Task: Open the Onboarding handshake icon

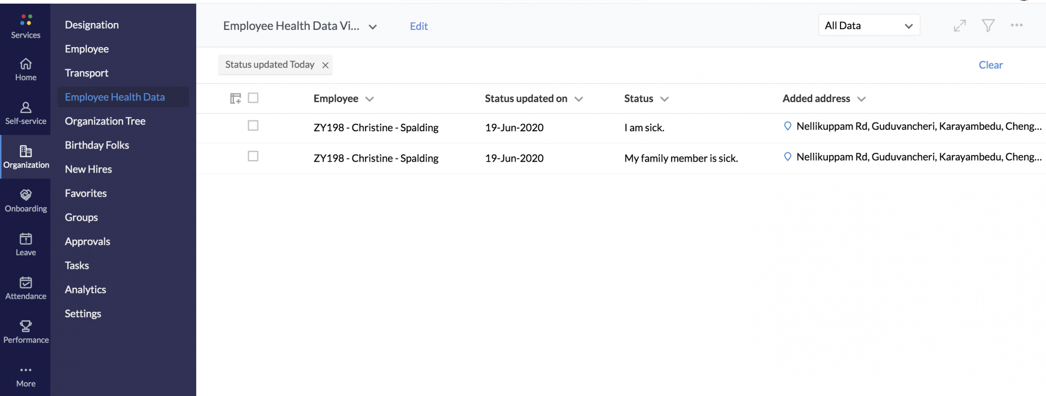Action: coord(26,195)
